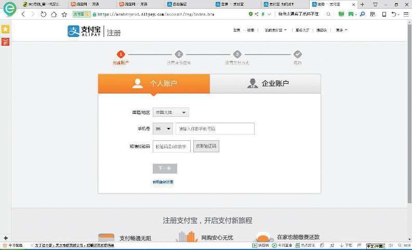Click the step 2 identity info marker
This screenshot has height=250, width=412.
pos(179,55)
